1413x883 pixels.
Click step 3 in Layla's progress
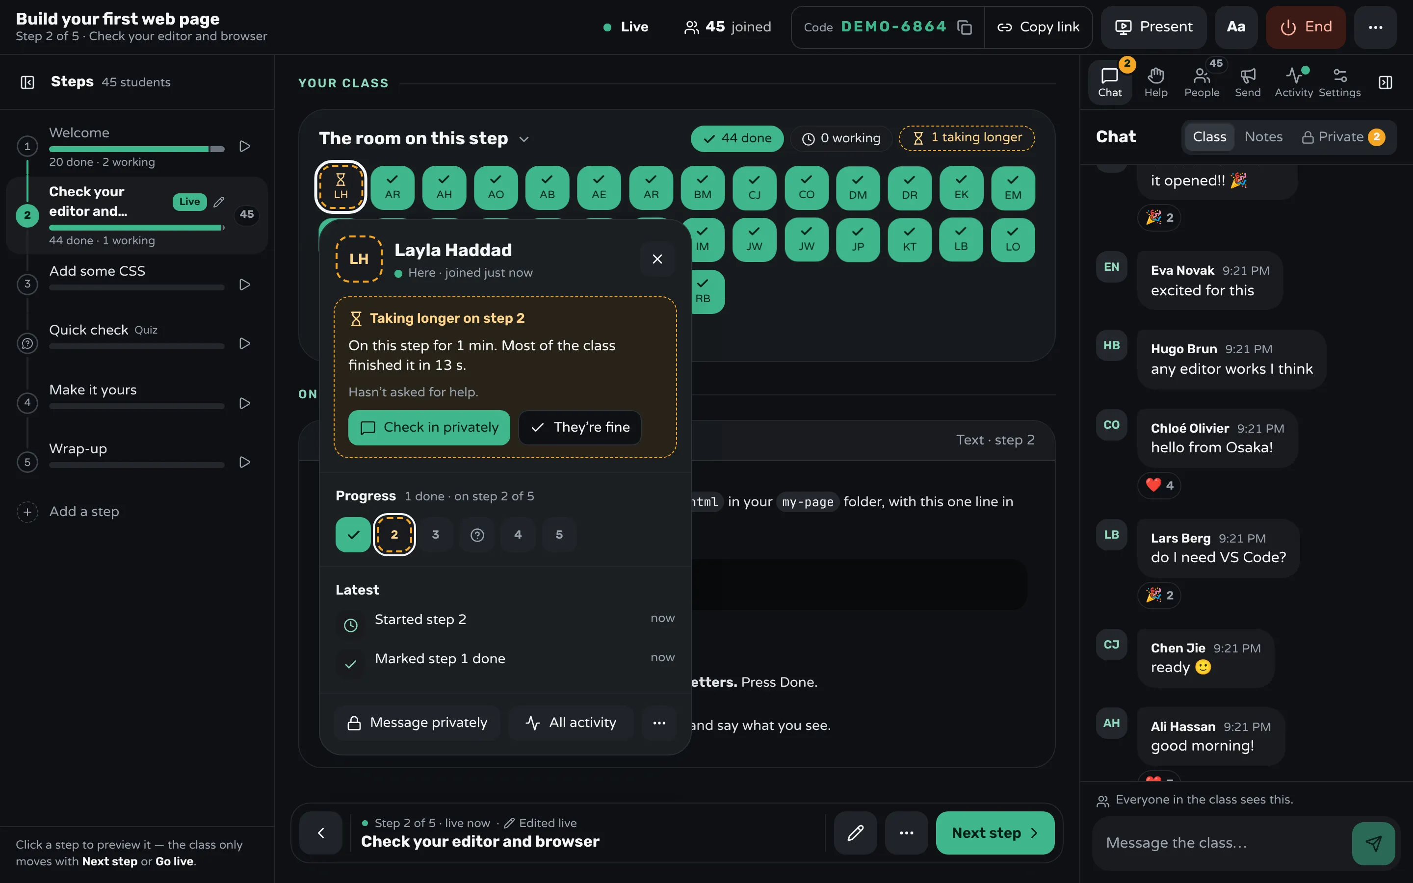(x=435, y=534)
